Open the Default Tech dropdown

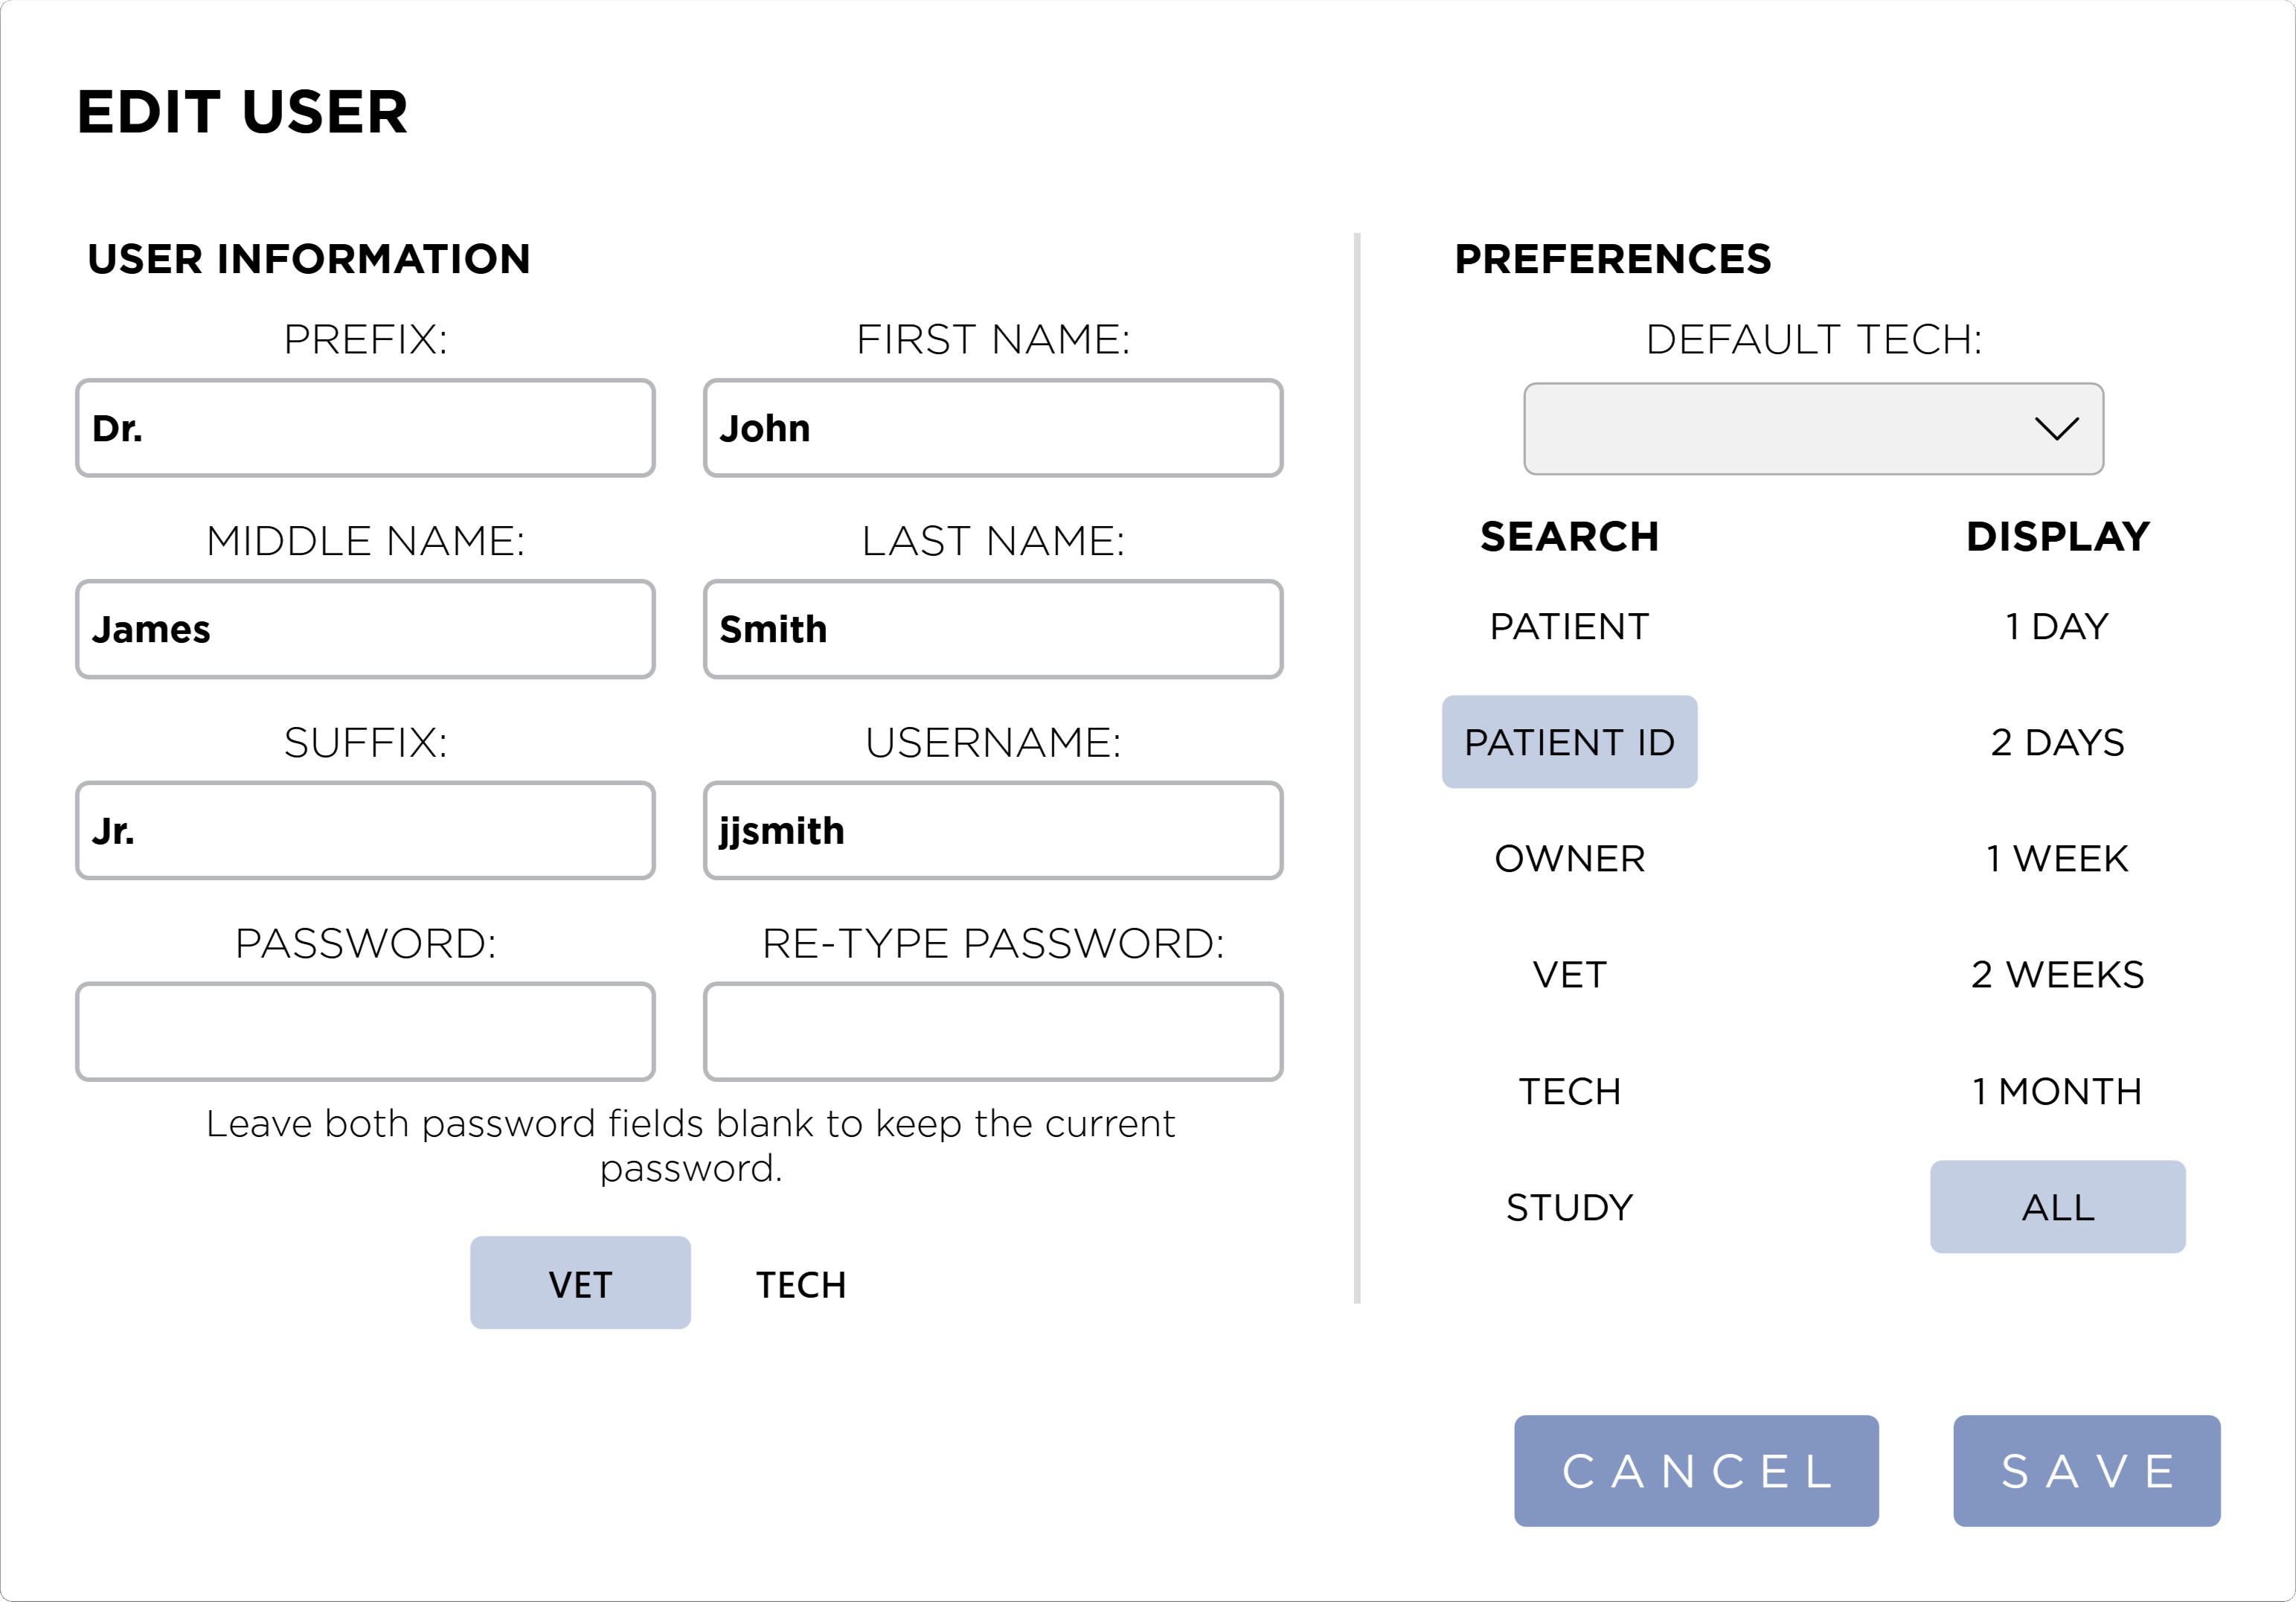pyautogui.click(x=1812, y=429)
